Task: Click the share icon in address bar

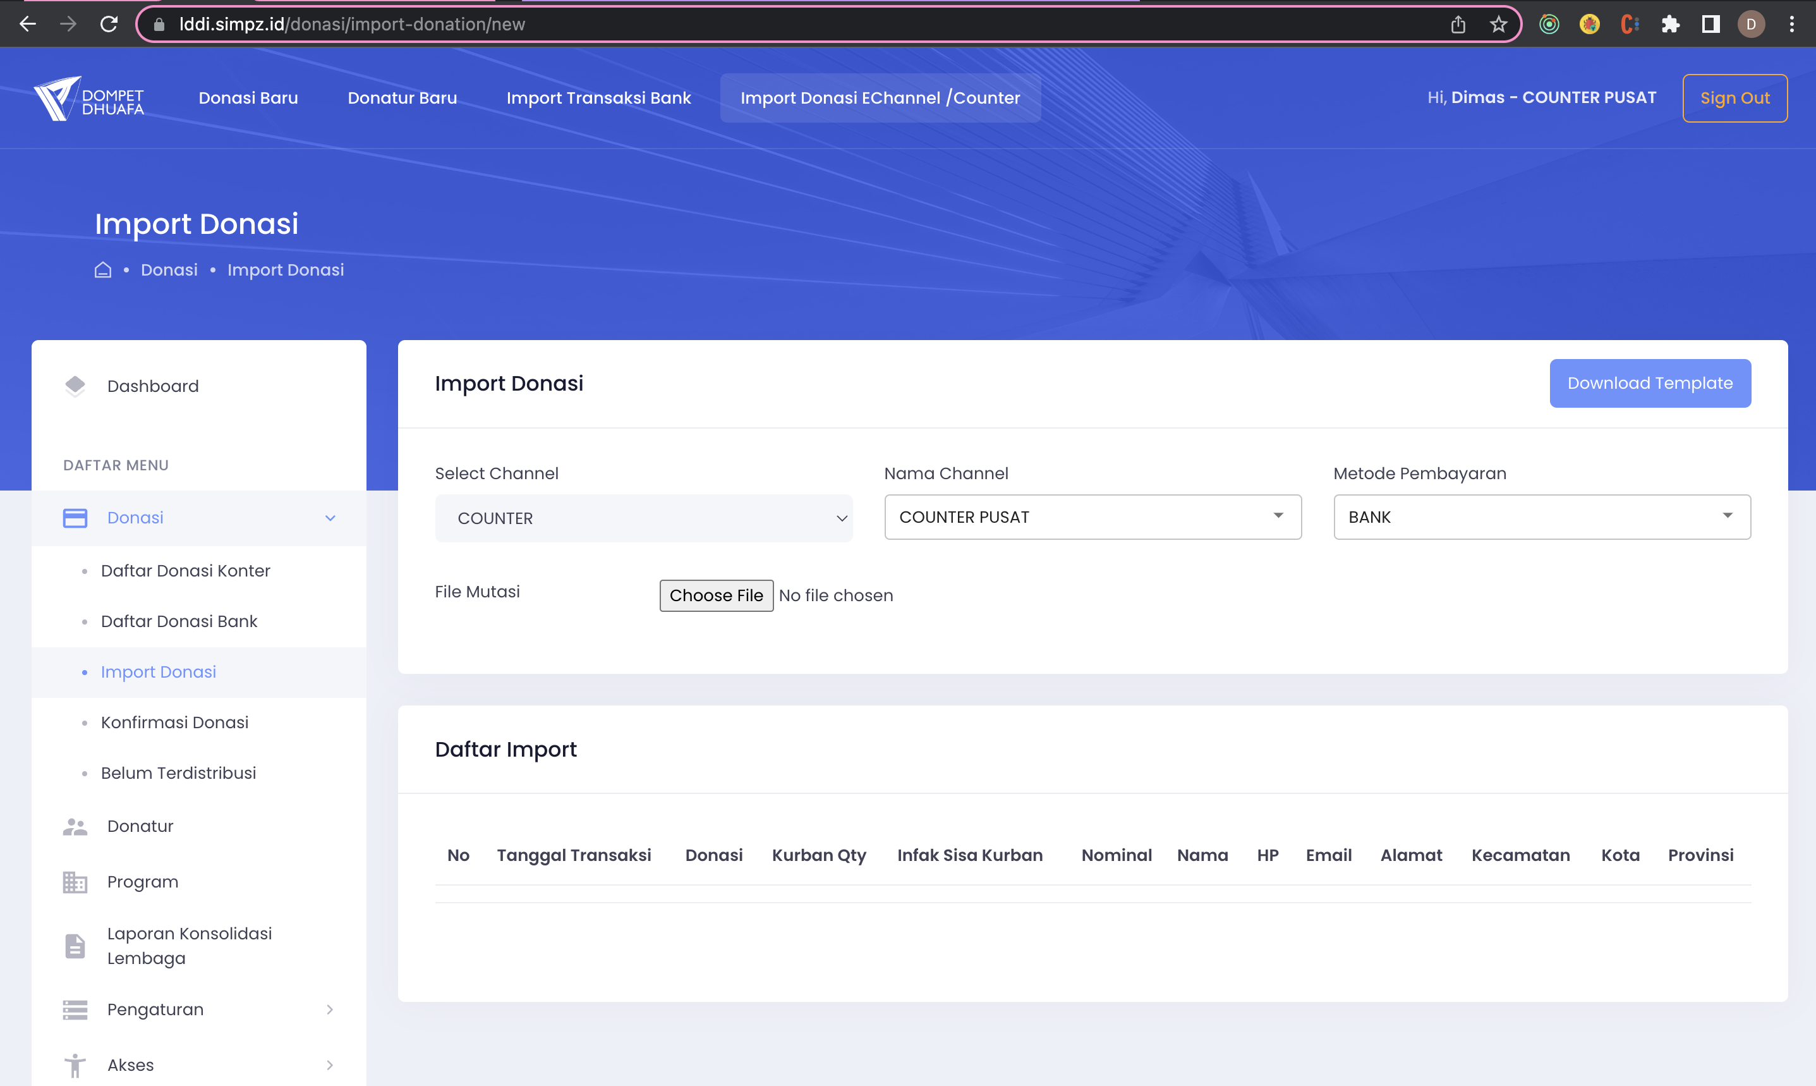Action: [x=1458, y=24]
